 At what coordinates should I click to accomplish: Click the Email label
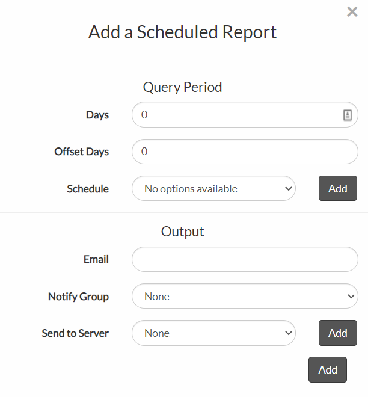[96, 259]
